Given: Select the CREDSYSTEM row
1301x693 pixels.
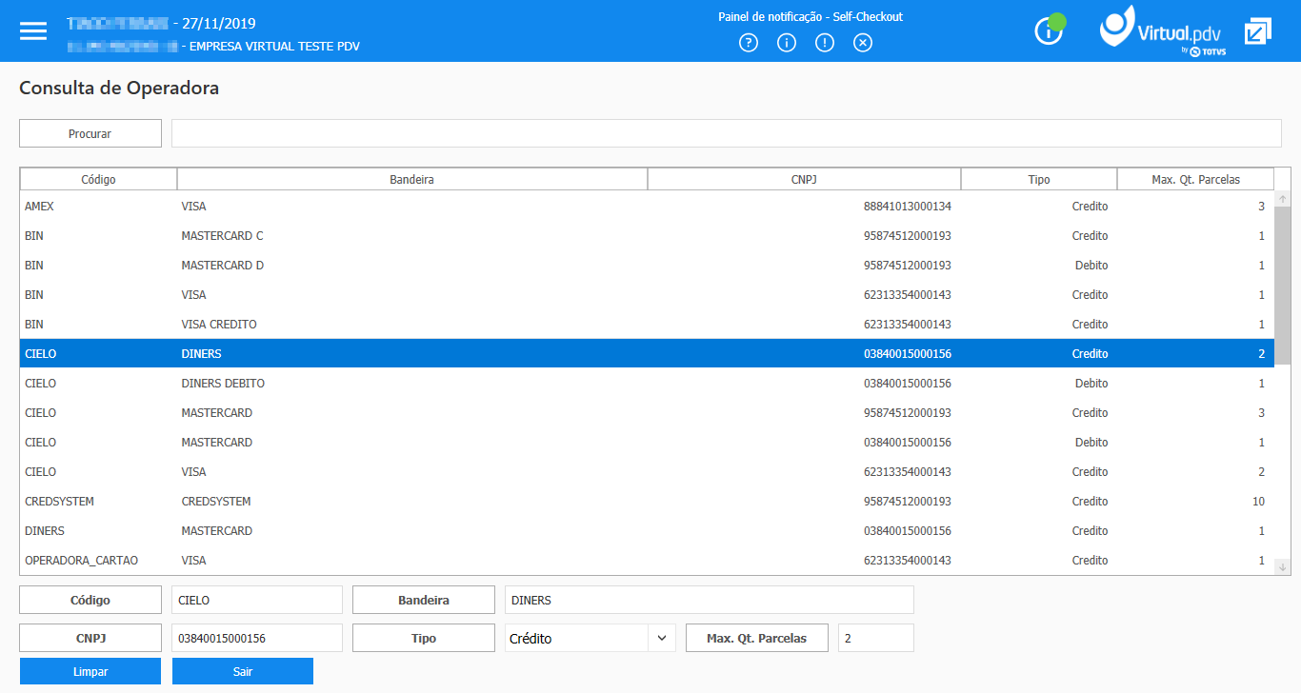Looking at the screenshot, I should point(647,502).
